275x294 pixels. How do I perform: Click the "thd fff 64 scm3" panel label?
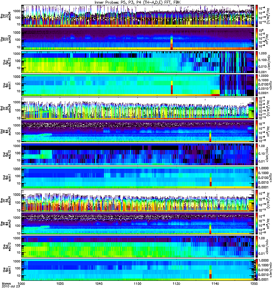[x=5, y=131]
